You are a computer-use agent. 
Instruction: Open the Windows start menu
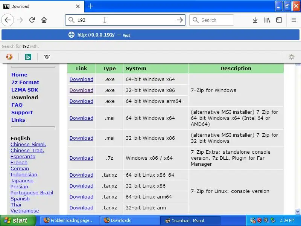[x=18, y=220]
